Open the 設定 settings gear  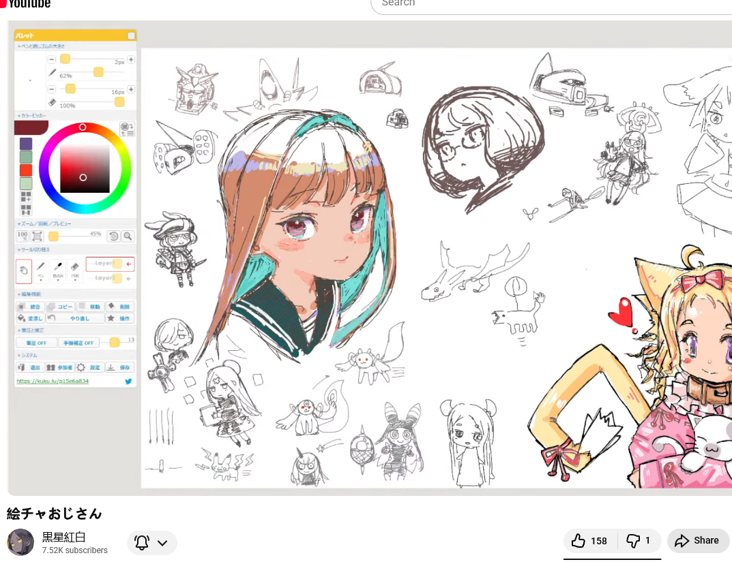(89, 367)
